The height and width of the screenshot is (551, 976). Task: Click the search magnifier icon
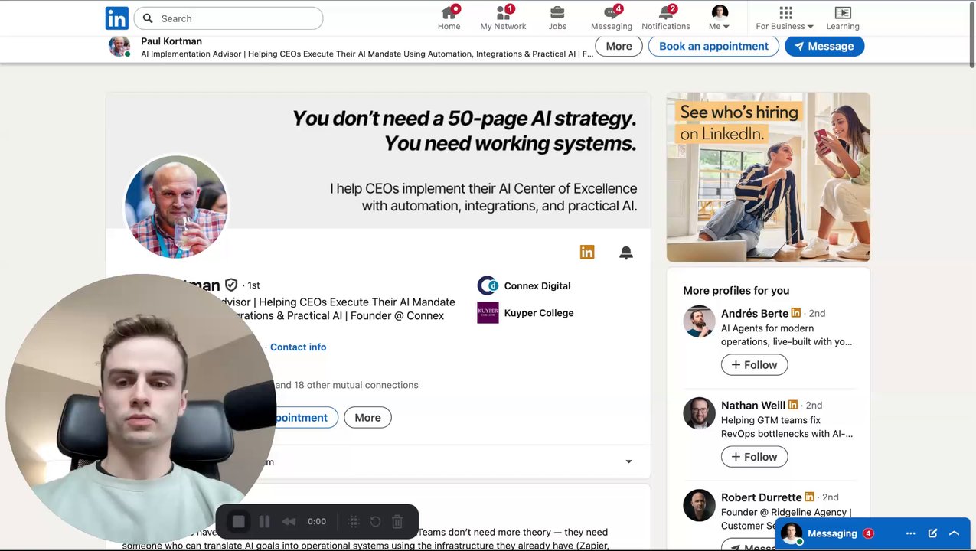(x=148, y=18)
